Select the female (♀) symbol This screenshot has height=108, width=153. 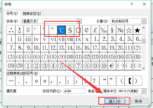click(28, 30)
